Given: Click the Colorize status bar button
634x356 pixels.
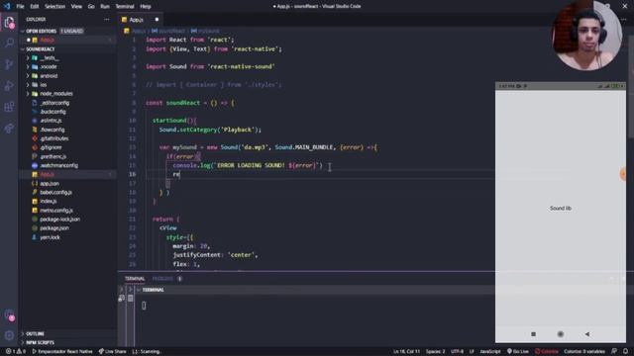Looking at the screenshot, I should coord(546,352).
